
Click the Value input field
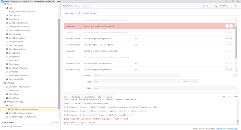pos(165,88)
